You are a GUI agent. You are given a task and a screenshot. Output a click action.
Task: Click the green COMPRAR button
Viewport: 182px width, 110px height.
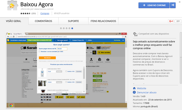tap(97, 76)
